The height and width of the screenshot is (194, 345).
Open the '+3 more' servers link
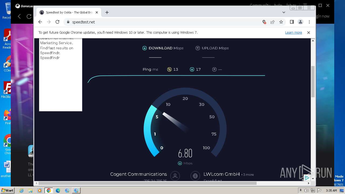247,175
